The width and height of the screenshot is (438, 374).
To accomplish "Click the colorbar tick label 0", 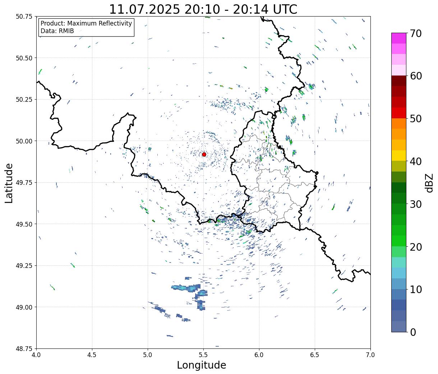I will pyautogui.click(x=413, y=332).
